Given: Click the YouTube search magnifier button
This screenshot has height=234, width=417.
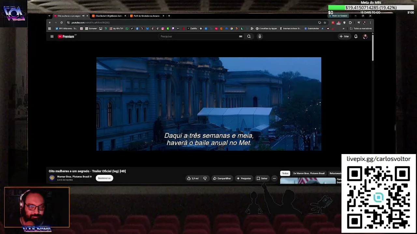Looking at the screenshot, I should (249, 36).
